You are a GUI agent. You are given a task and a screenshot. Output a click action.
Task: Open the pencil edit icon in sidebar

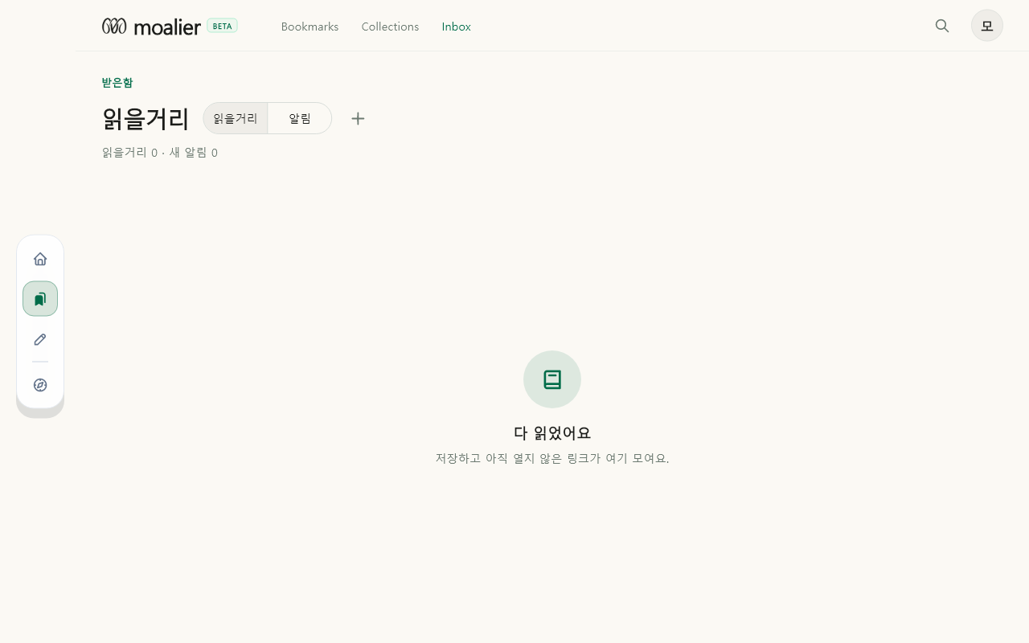pyautogui.click(x=40, y=339)
